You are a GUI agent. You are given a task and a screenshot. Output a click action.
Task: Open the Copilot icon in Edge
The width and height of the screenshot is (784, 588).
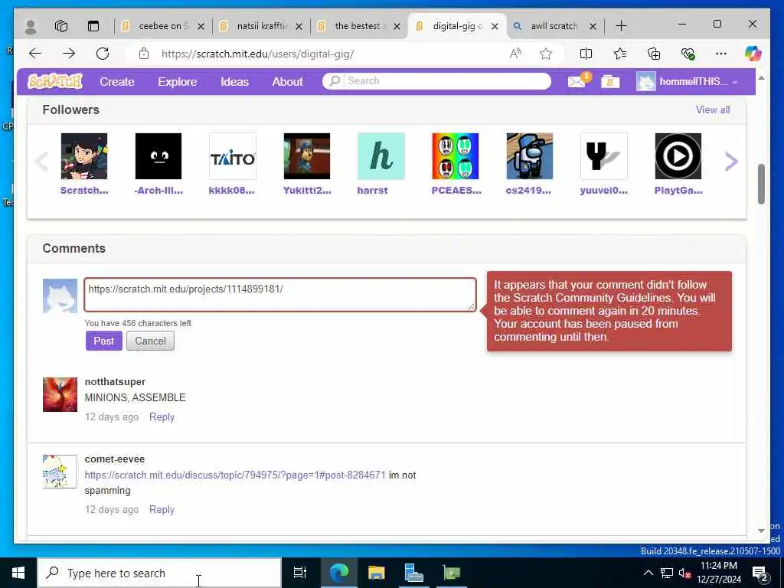(753, 54)
